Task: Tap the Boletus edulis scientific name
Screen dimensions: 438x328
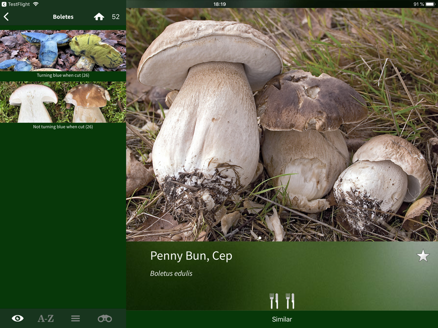Action: pos(171,273)
